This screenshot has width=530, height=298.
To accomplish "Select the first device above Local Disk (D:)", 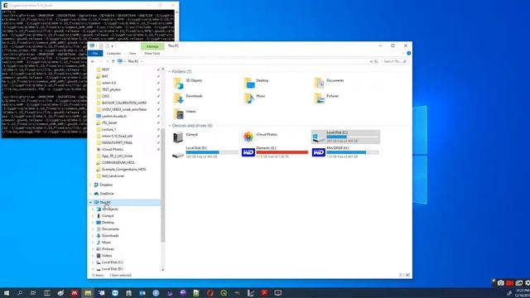I will point(185,137).
